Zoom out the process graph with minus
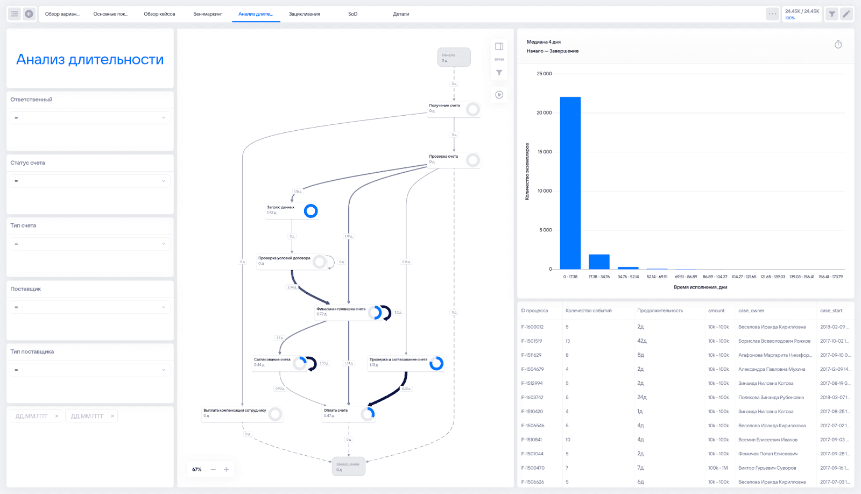Image resolution: width=861 pixels, height=494 pixels. (x=213, y=470)
